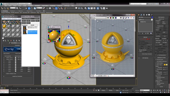Open Modes menu in Material Editor

pos(4,19)
